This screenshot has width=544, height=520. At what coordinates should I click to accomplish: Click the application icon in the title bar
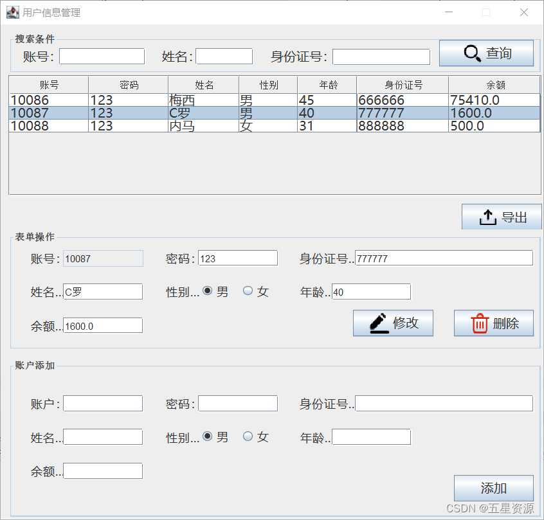point(13,12)
